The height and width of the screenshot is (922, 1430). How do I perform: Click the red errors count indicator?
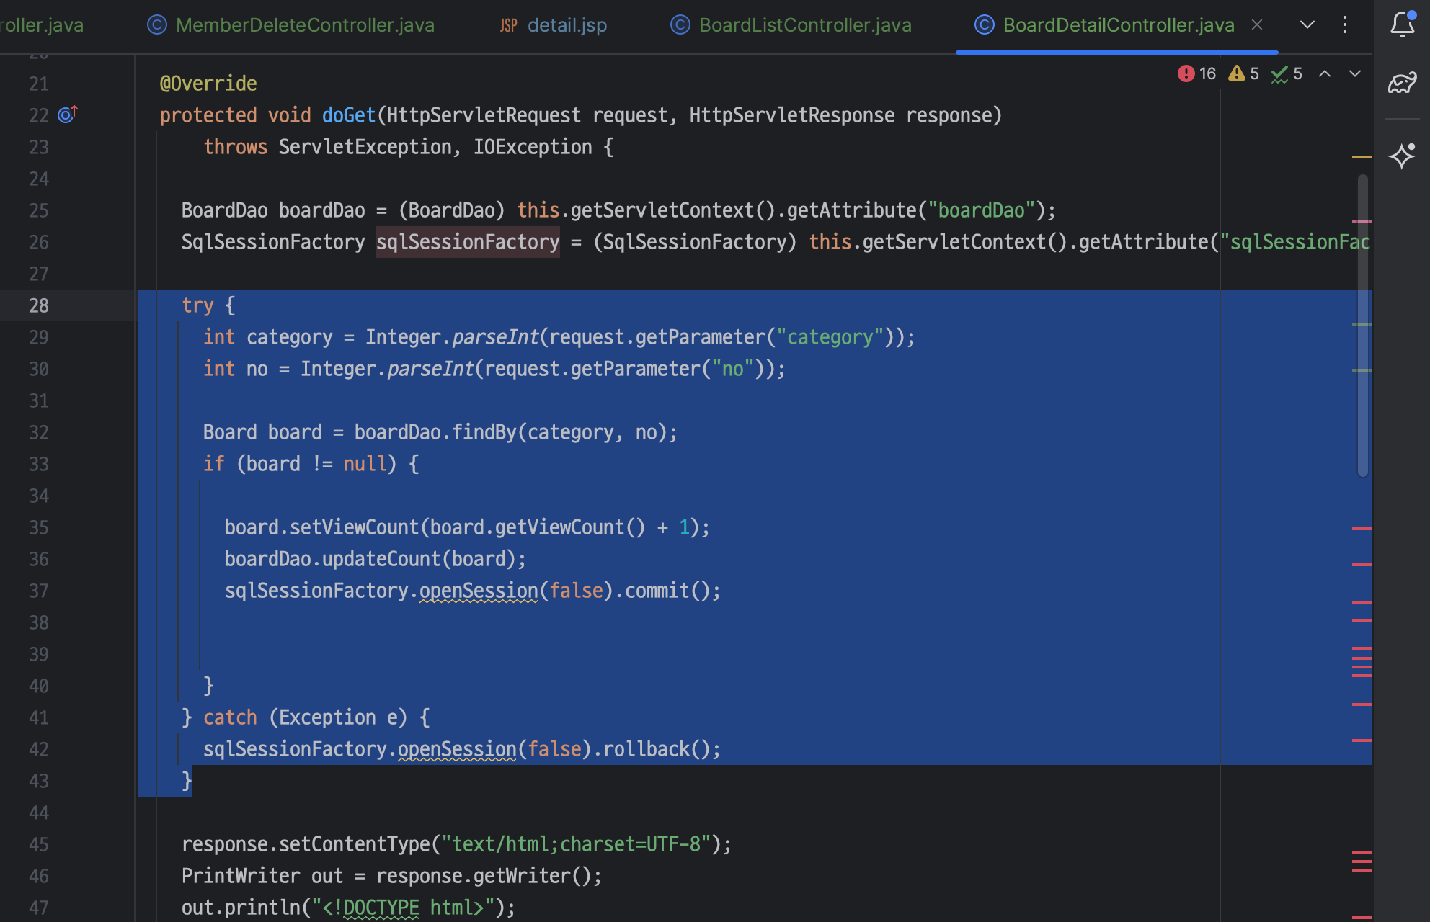(1196, 73)
